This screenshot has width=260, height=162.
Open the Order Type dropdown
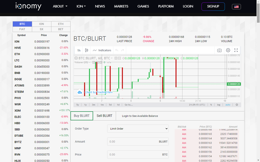click(138, 129)
